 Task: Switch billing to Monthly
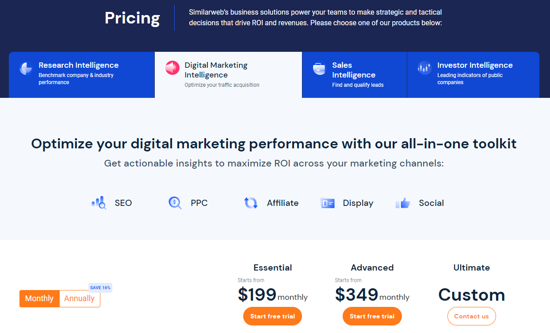point(39,298)
